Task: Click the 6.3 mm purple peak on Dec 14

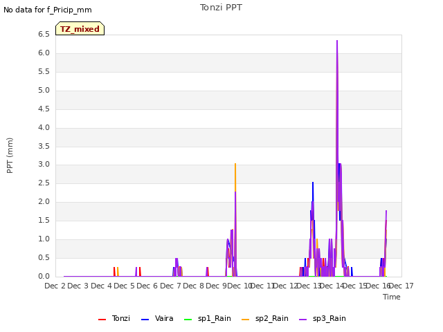Action: coord(337,41)
